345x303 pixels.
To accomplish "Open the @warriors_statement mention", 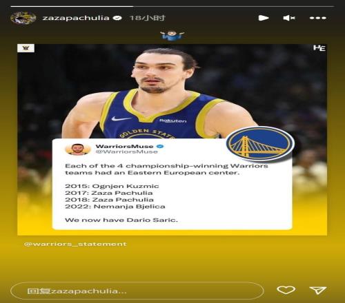I will coord(75,244).
